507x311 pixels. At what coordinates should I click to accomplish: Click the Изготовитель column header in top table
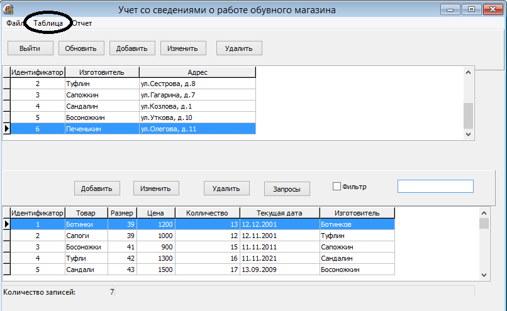[102, 72]
